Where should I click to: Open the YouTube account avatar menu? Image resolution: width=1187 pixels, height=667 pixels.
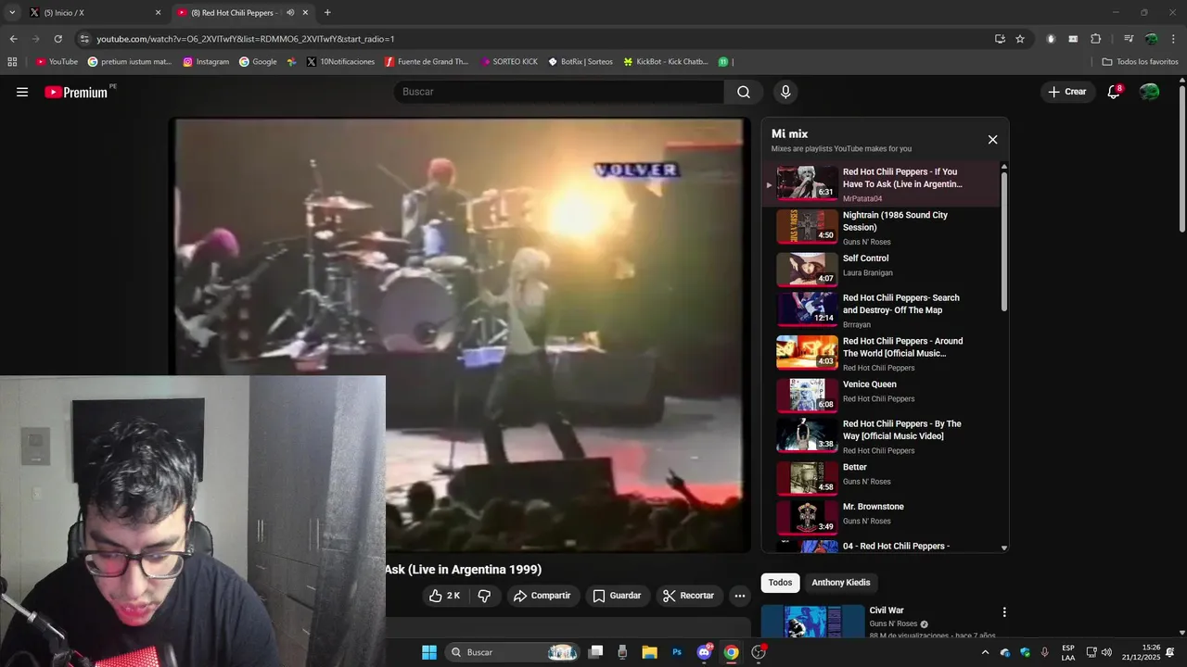pyautogui.click(x=1149, y=92)
